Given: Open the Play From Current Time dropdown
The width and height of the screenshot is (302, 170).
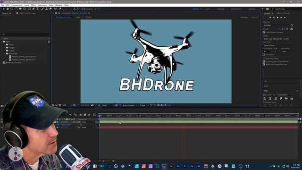Looking at the screenshot, I should [x=278, y=45].
